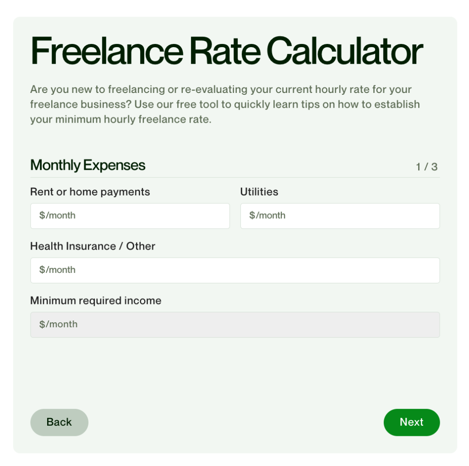Viewport: 469px width, 466px height.
Task: Select the Health Insurance / Other input box
Action: click(234, 270)
